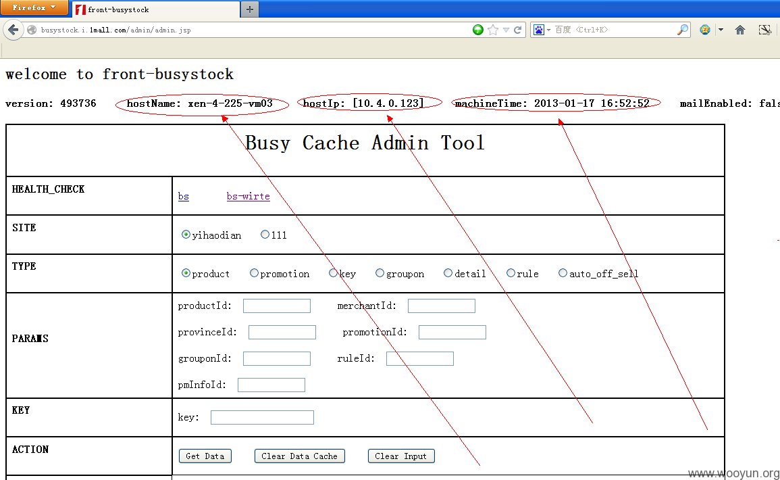Select the 111 site radio
This screenshot has width=780, height=480.
point(265,235)
